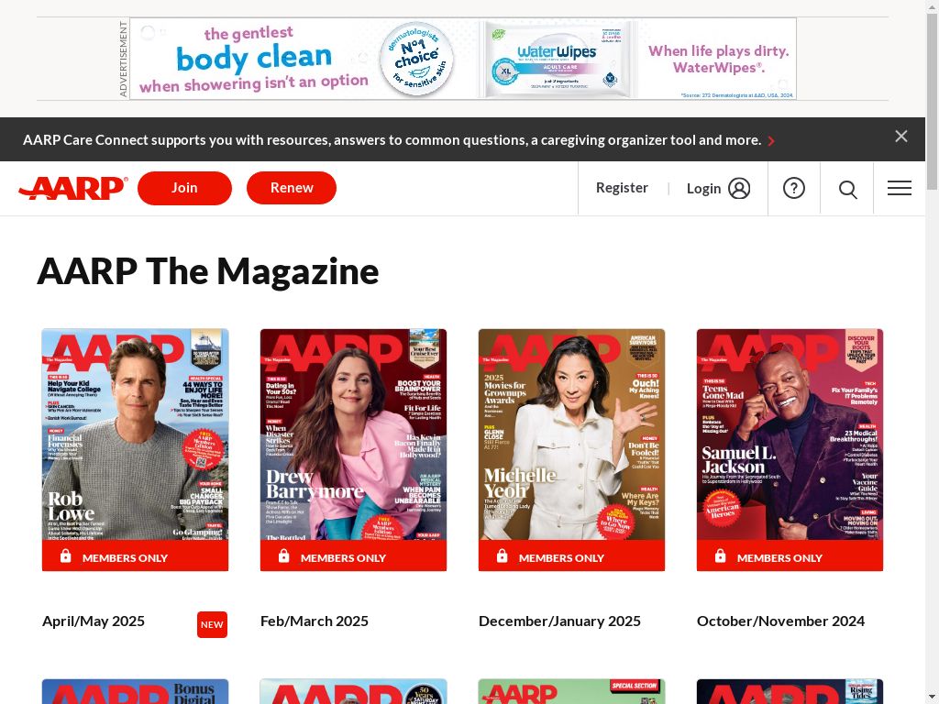This screenshot has height=704, width=939.
Task: Click lock icon on Michelle Yeoh issue
Action: (503, 556)
